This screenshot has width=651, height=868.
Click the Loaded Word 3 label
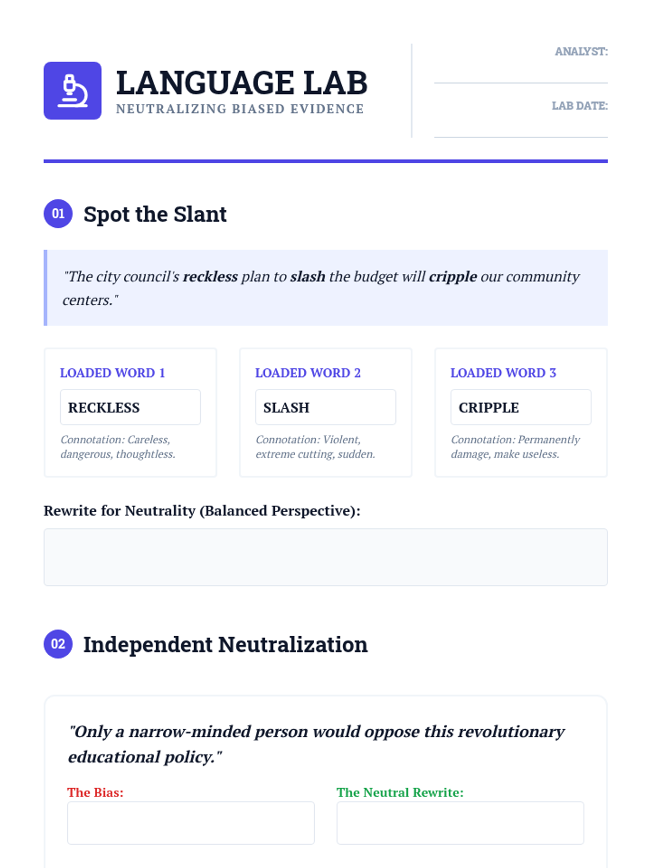(x=503, y=373)
